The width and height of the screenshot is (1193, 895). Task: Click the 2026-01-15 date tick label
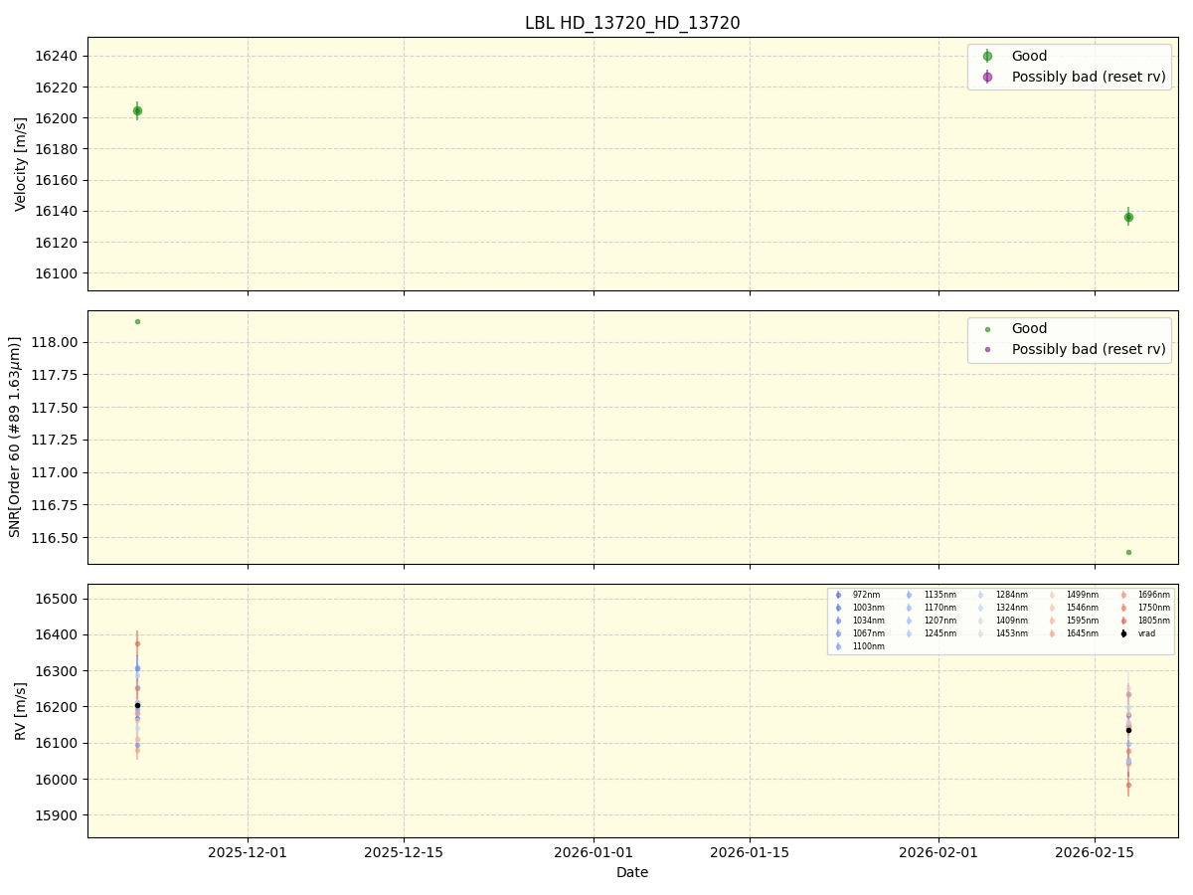750,852
